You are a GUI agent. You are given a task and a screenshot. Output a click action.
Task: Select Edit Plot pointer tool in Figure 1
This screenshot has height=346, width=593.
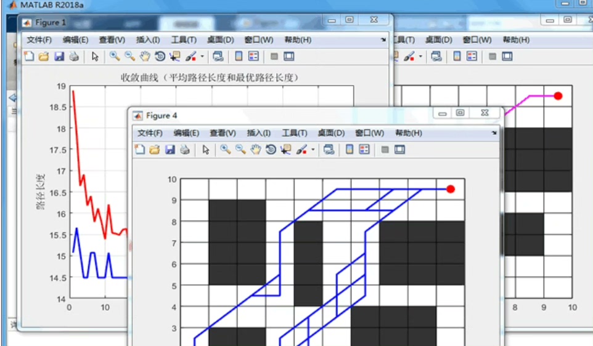95,56
